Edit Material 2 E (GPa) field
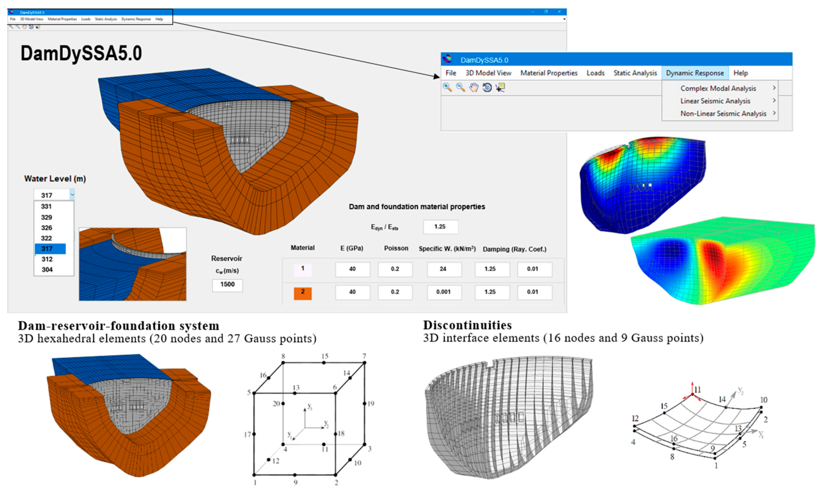Screen dimensions: 821x492 point(353,292)
